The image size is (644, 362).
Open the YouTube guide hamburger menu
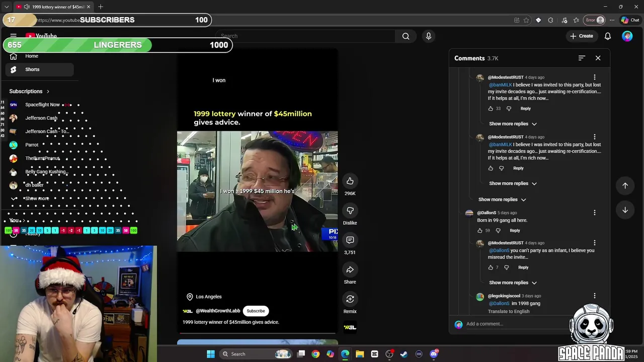(14, 36)
